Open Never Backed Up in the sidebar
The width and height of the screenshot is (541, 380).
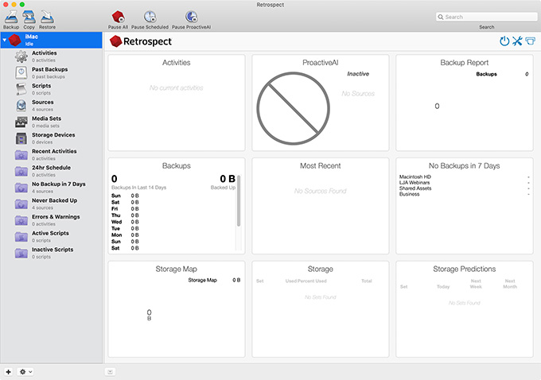52,204
